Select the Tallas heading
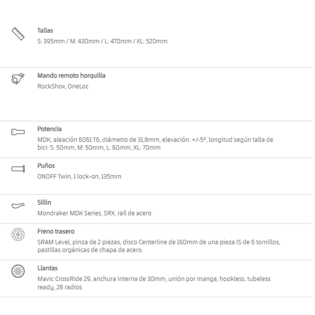The height and width of the screenshot is (315, 315). [x=45, y=31]
